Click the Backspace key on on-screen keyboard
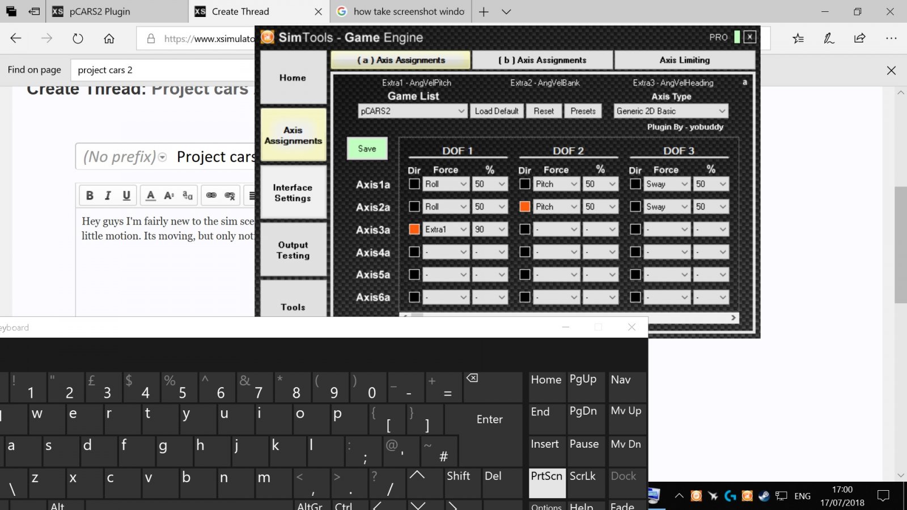 tap(492, 387)
